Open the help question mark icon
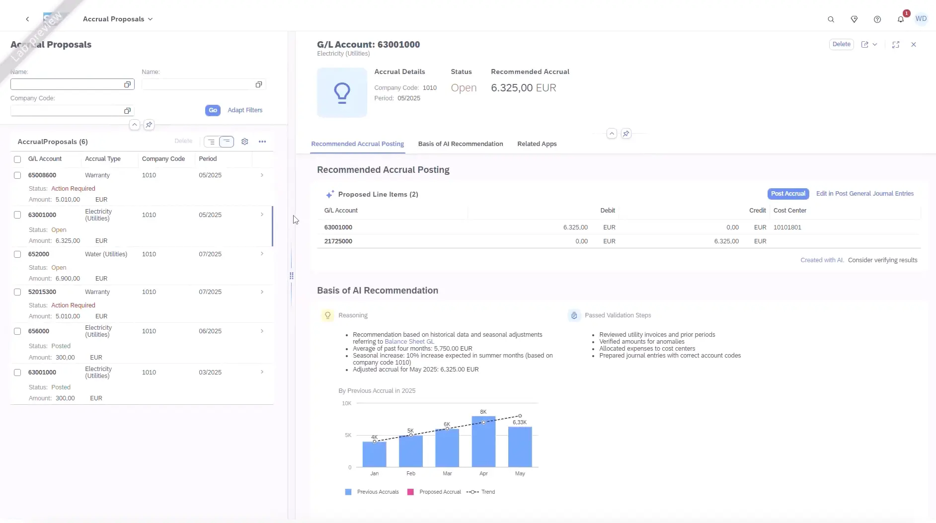936x523 pixels. tap(877, 19)
